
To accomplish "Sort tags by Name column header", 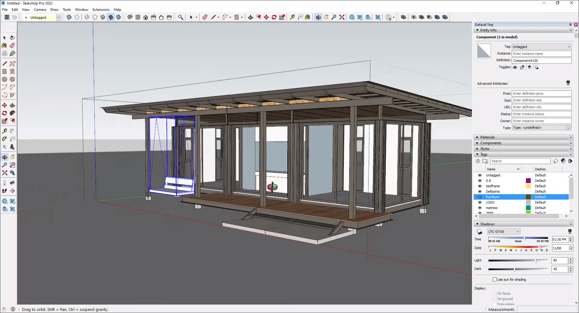I will point(503,169).
